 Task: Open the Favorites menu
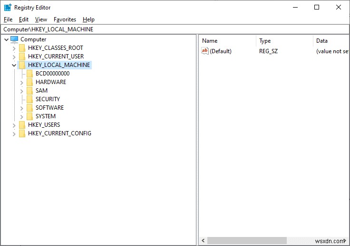click(x=65, y=19)
